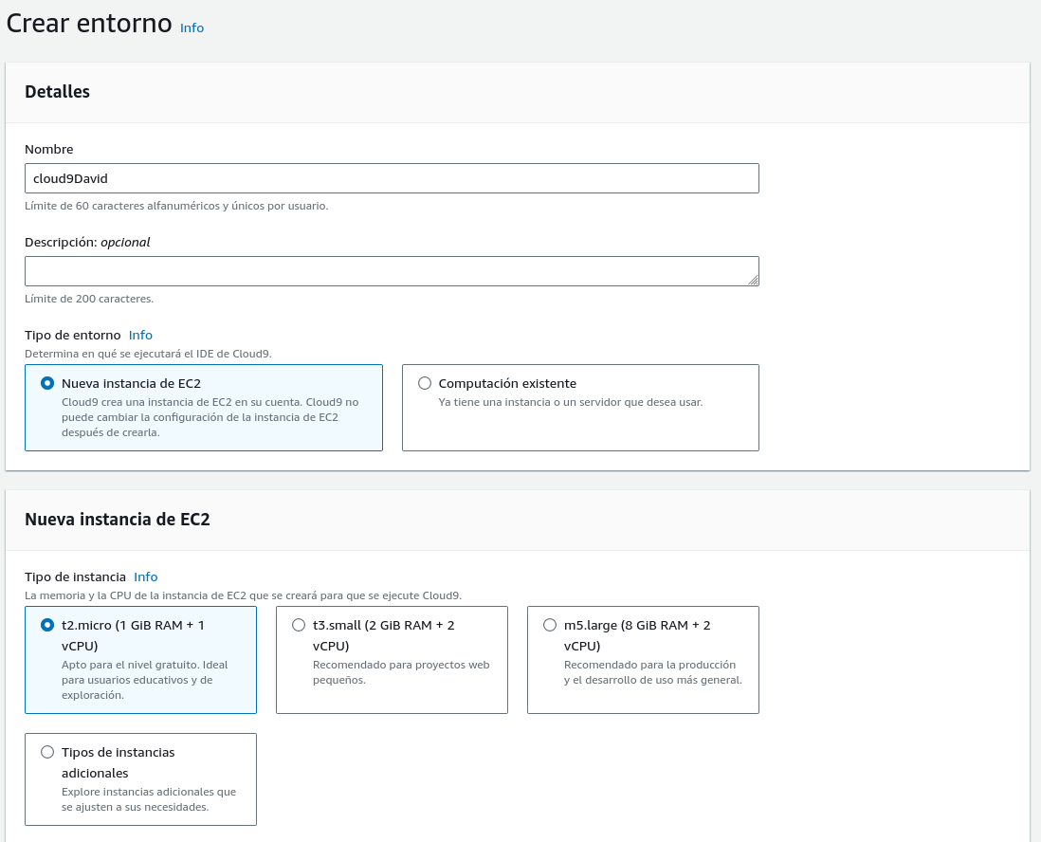Viewport: 1041px width, 842px height.
Task: Open Info link next to Tipo de entorno
Action: (x=140, y=335)
